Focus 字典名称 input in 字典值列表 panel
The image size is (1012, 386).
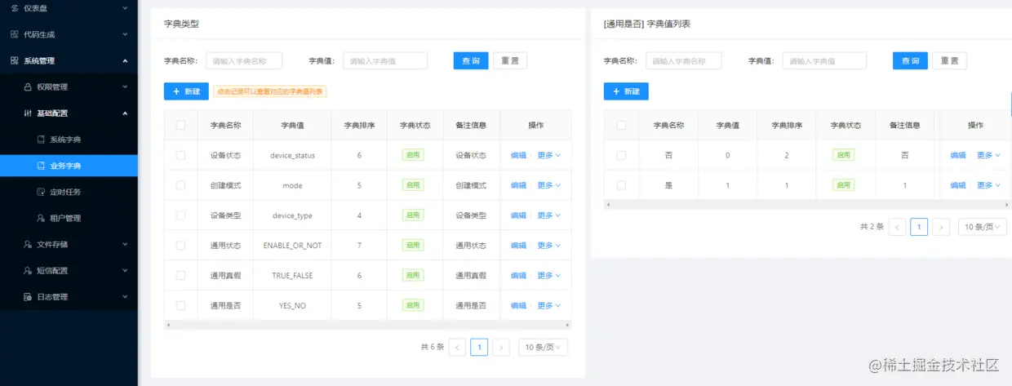(684, 60)
